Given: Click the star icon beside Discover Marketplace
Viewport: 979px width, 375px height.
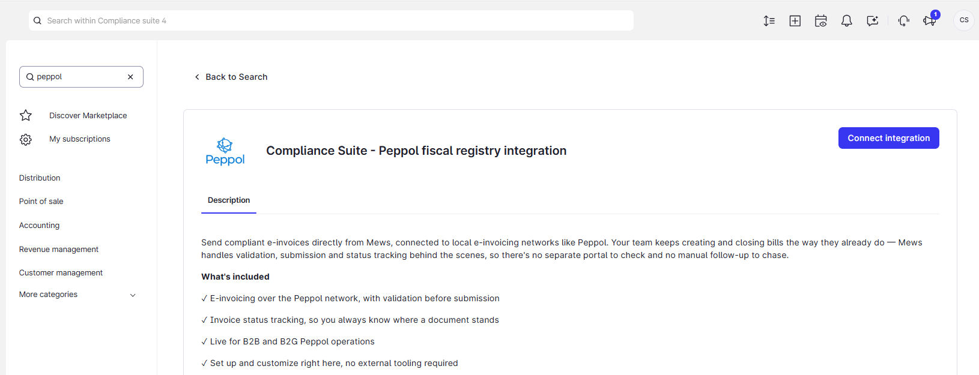Looking at the screenshot, I should pyautogui.click(x=26, y=115).
